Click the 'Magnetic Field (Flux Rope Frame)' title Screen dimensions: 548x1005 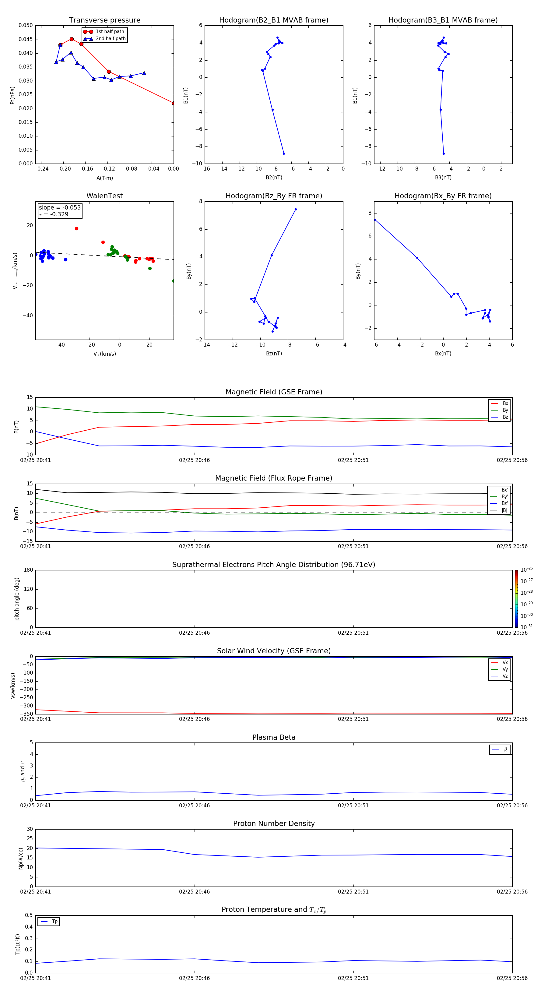point(274,478)
